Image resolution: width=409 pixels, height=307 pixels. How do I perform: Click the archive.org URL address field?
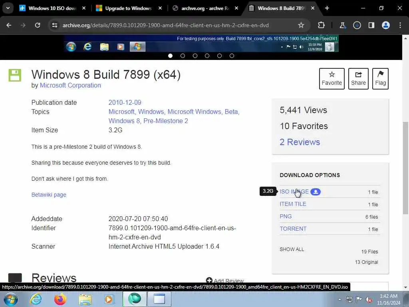point(165,25)
